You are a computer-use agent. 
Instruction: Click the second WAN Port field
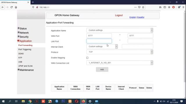point(140,36)
